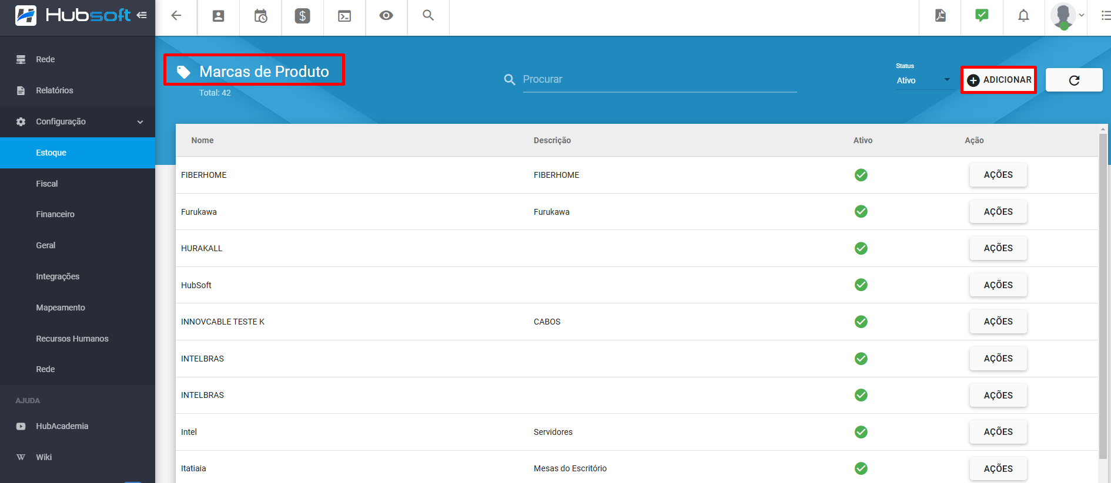Click active check mark for FIBERHOME
1111x483 pixels.
point(861,175)
